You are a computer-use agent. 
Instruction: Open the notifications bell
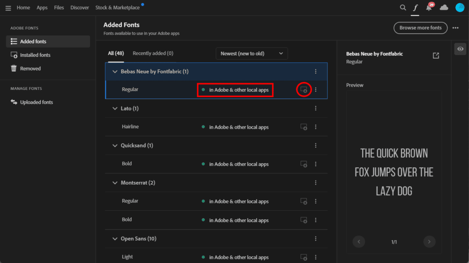[x=429, y=8]
